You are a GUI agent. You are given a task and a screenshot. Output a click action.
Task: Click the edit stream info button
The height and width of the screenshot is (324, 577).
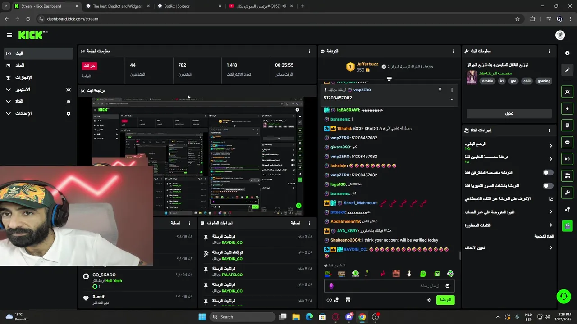509,113
